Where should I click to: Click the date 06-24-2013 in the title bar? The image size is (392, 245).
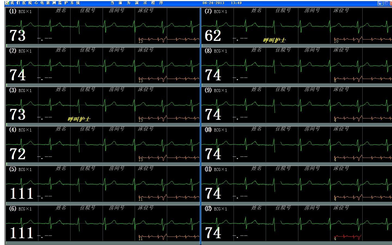point(213,3)
